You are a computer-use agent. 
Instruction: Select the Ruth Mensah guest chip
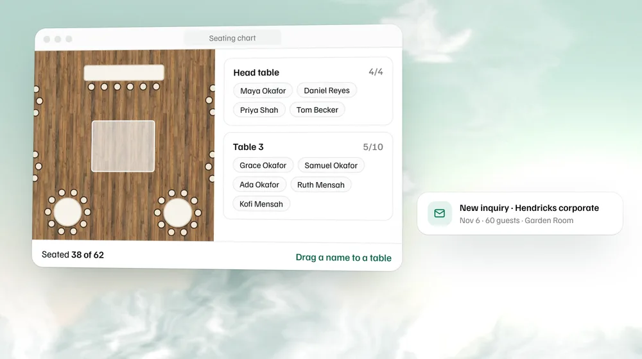(x=320, y=185)
